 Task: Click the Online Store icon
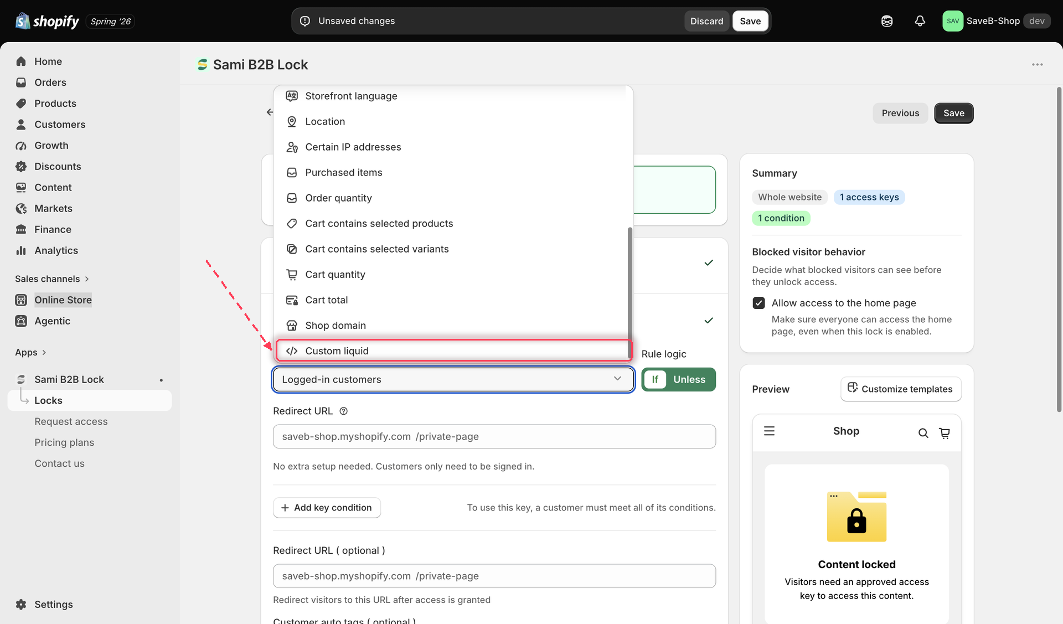pyautogui.click(x=21, y=300)
